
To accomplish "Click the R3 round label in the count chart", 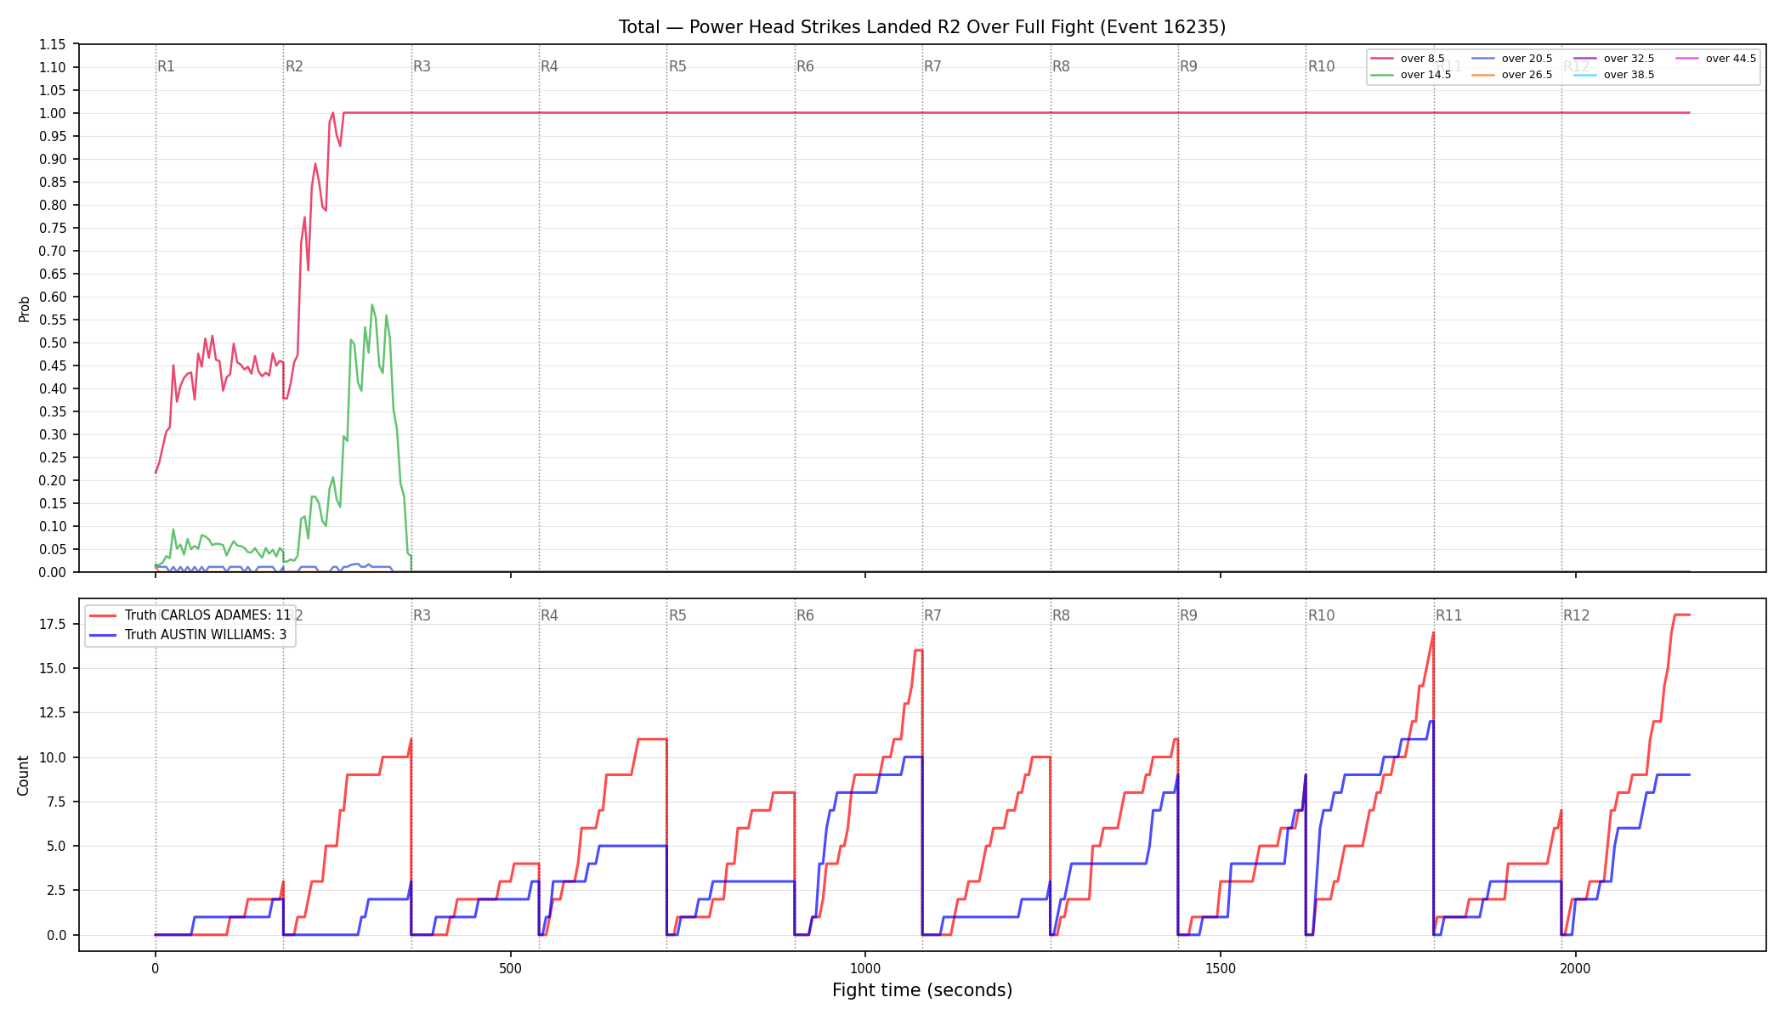I will [422, 615].
